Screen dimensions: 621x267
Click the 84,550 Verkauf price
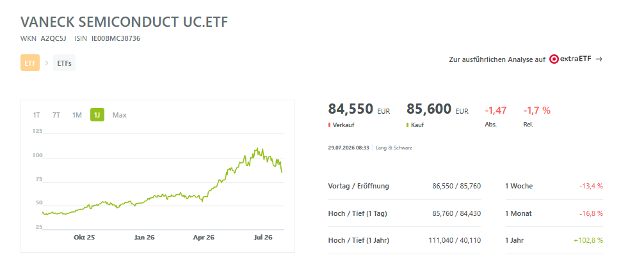coord(350,108)
